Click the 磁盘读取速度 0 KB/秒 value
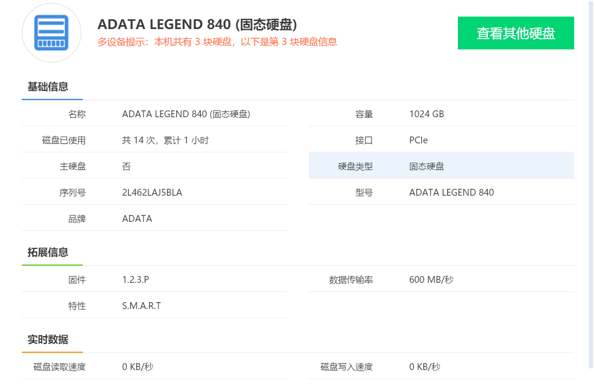 click(138, 367)
